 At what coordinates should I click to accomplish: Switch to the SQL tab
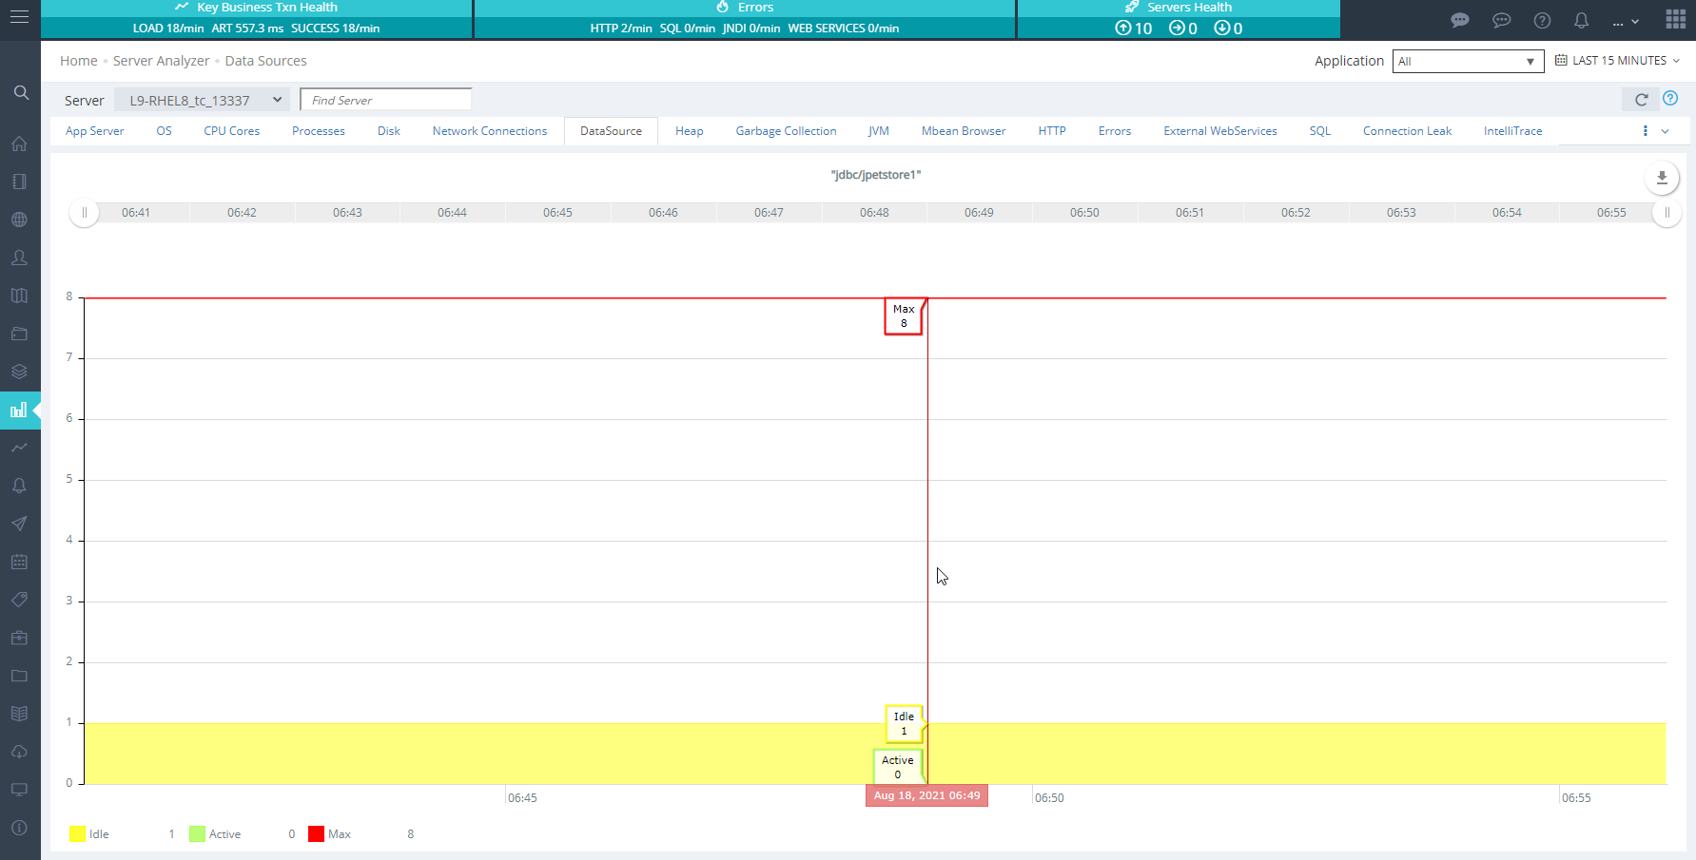[x=1319, y=131]
